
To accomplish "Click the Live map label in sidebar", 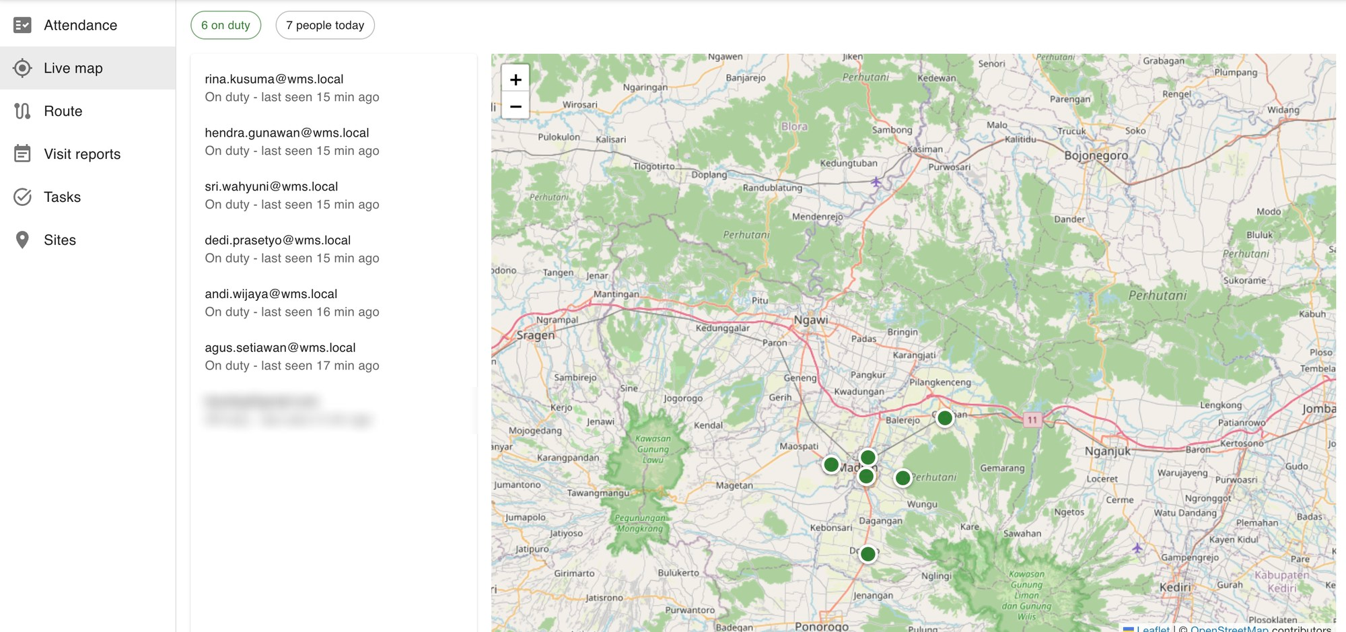I will coord(73,68).
